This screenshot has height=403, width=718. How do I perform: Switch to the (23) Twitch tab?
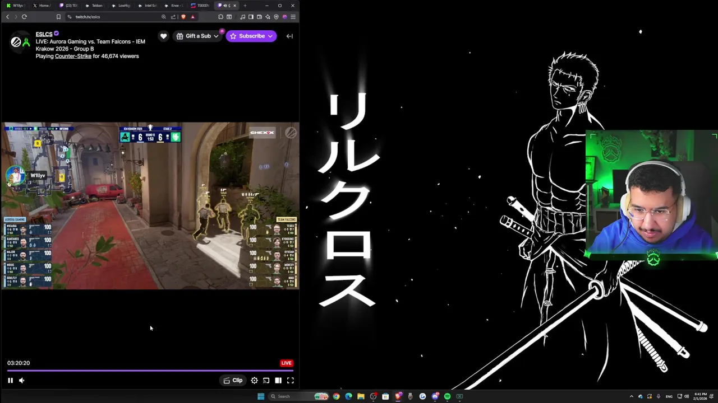pyautogui.click(x=68, y=6)
